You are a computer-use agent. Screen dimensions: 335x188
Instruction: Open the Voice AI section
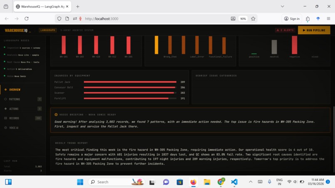point(22,128)
